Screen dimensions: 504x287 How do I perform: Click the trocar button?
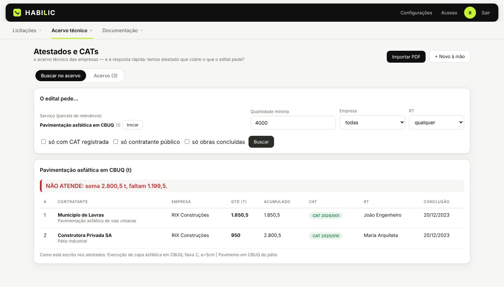pos(133,125)
